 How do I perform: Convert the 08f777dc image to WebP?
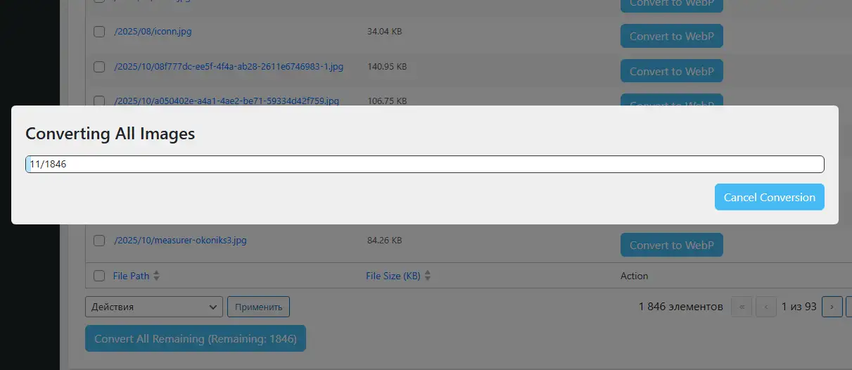click(671, 71)
